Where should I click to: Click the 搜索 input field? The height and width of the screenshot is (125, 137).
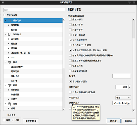(34, 10)
